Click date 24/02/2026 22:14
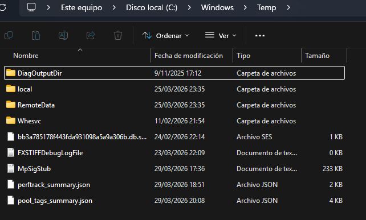366x220 pixels. click(x=180, y=137)
